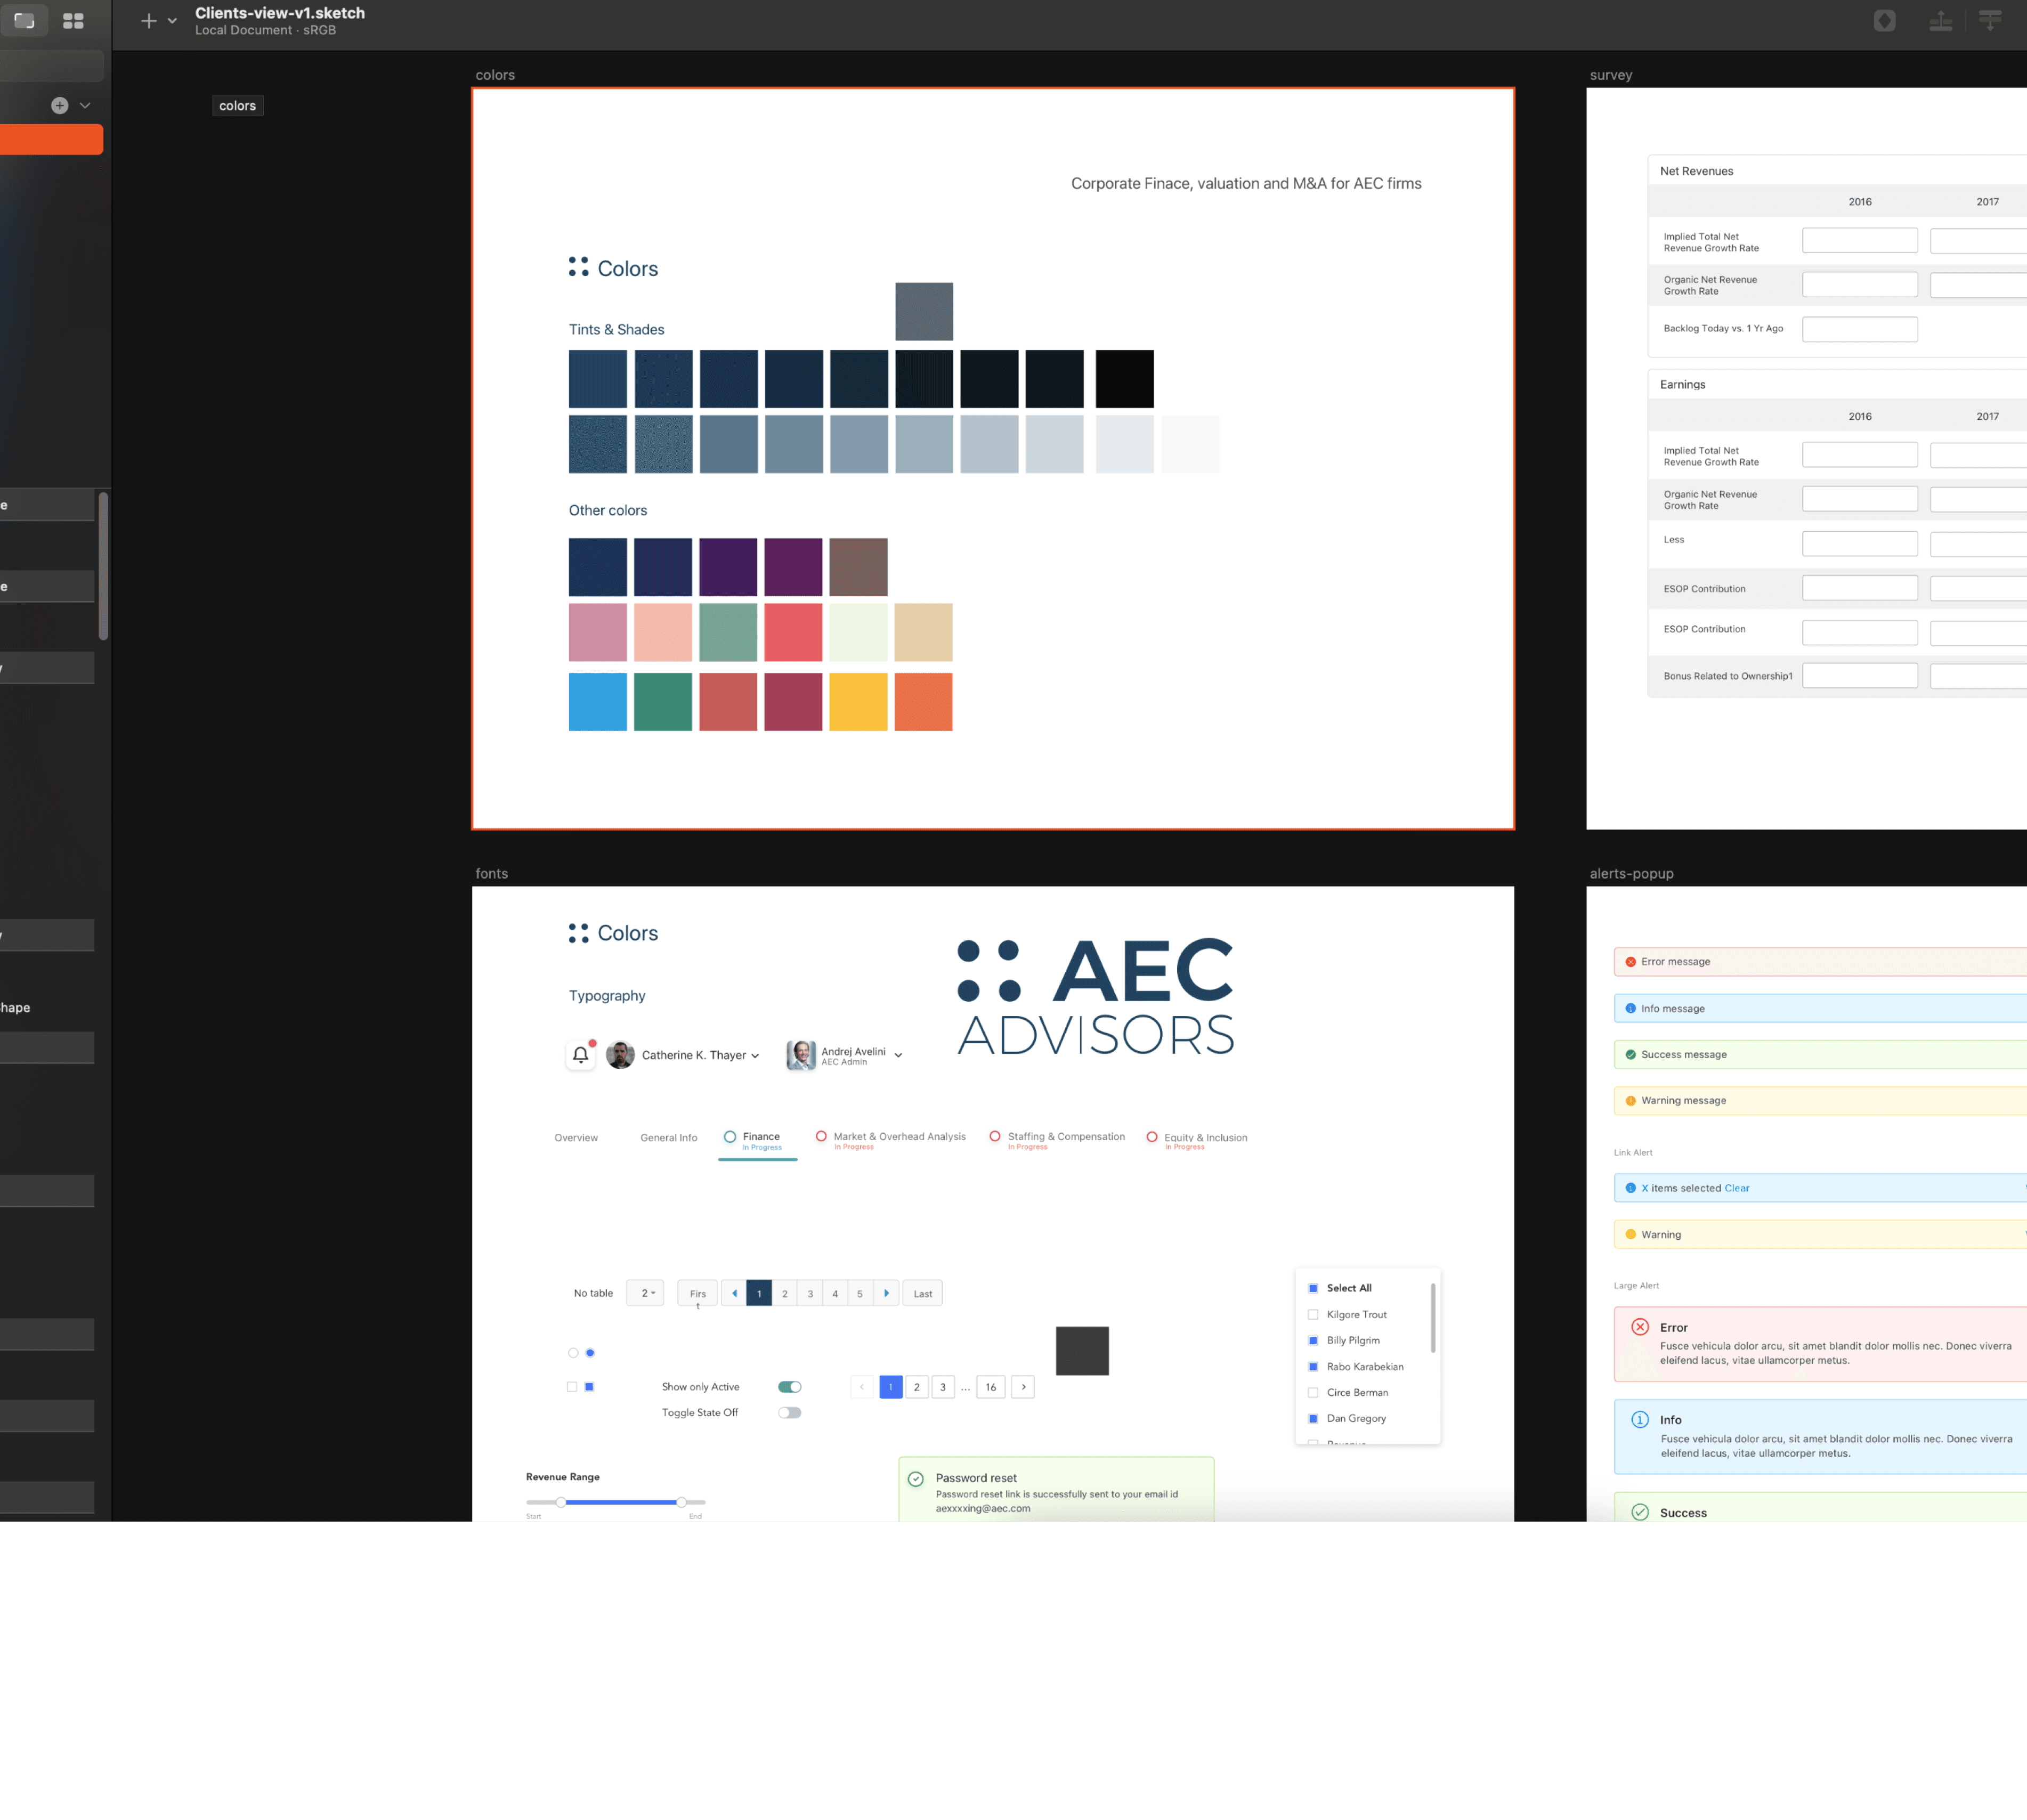Select the filled blue radio button
The height and width of the screenshot is (1820, 2027).
pos(590,1353)
